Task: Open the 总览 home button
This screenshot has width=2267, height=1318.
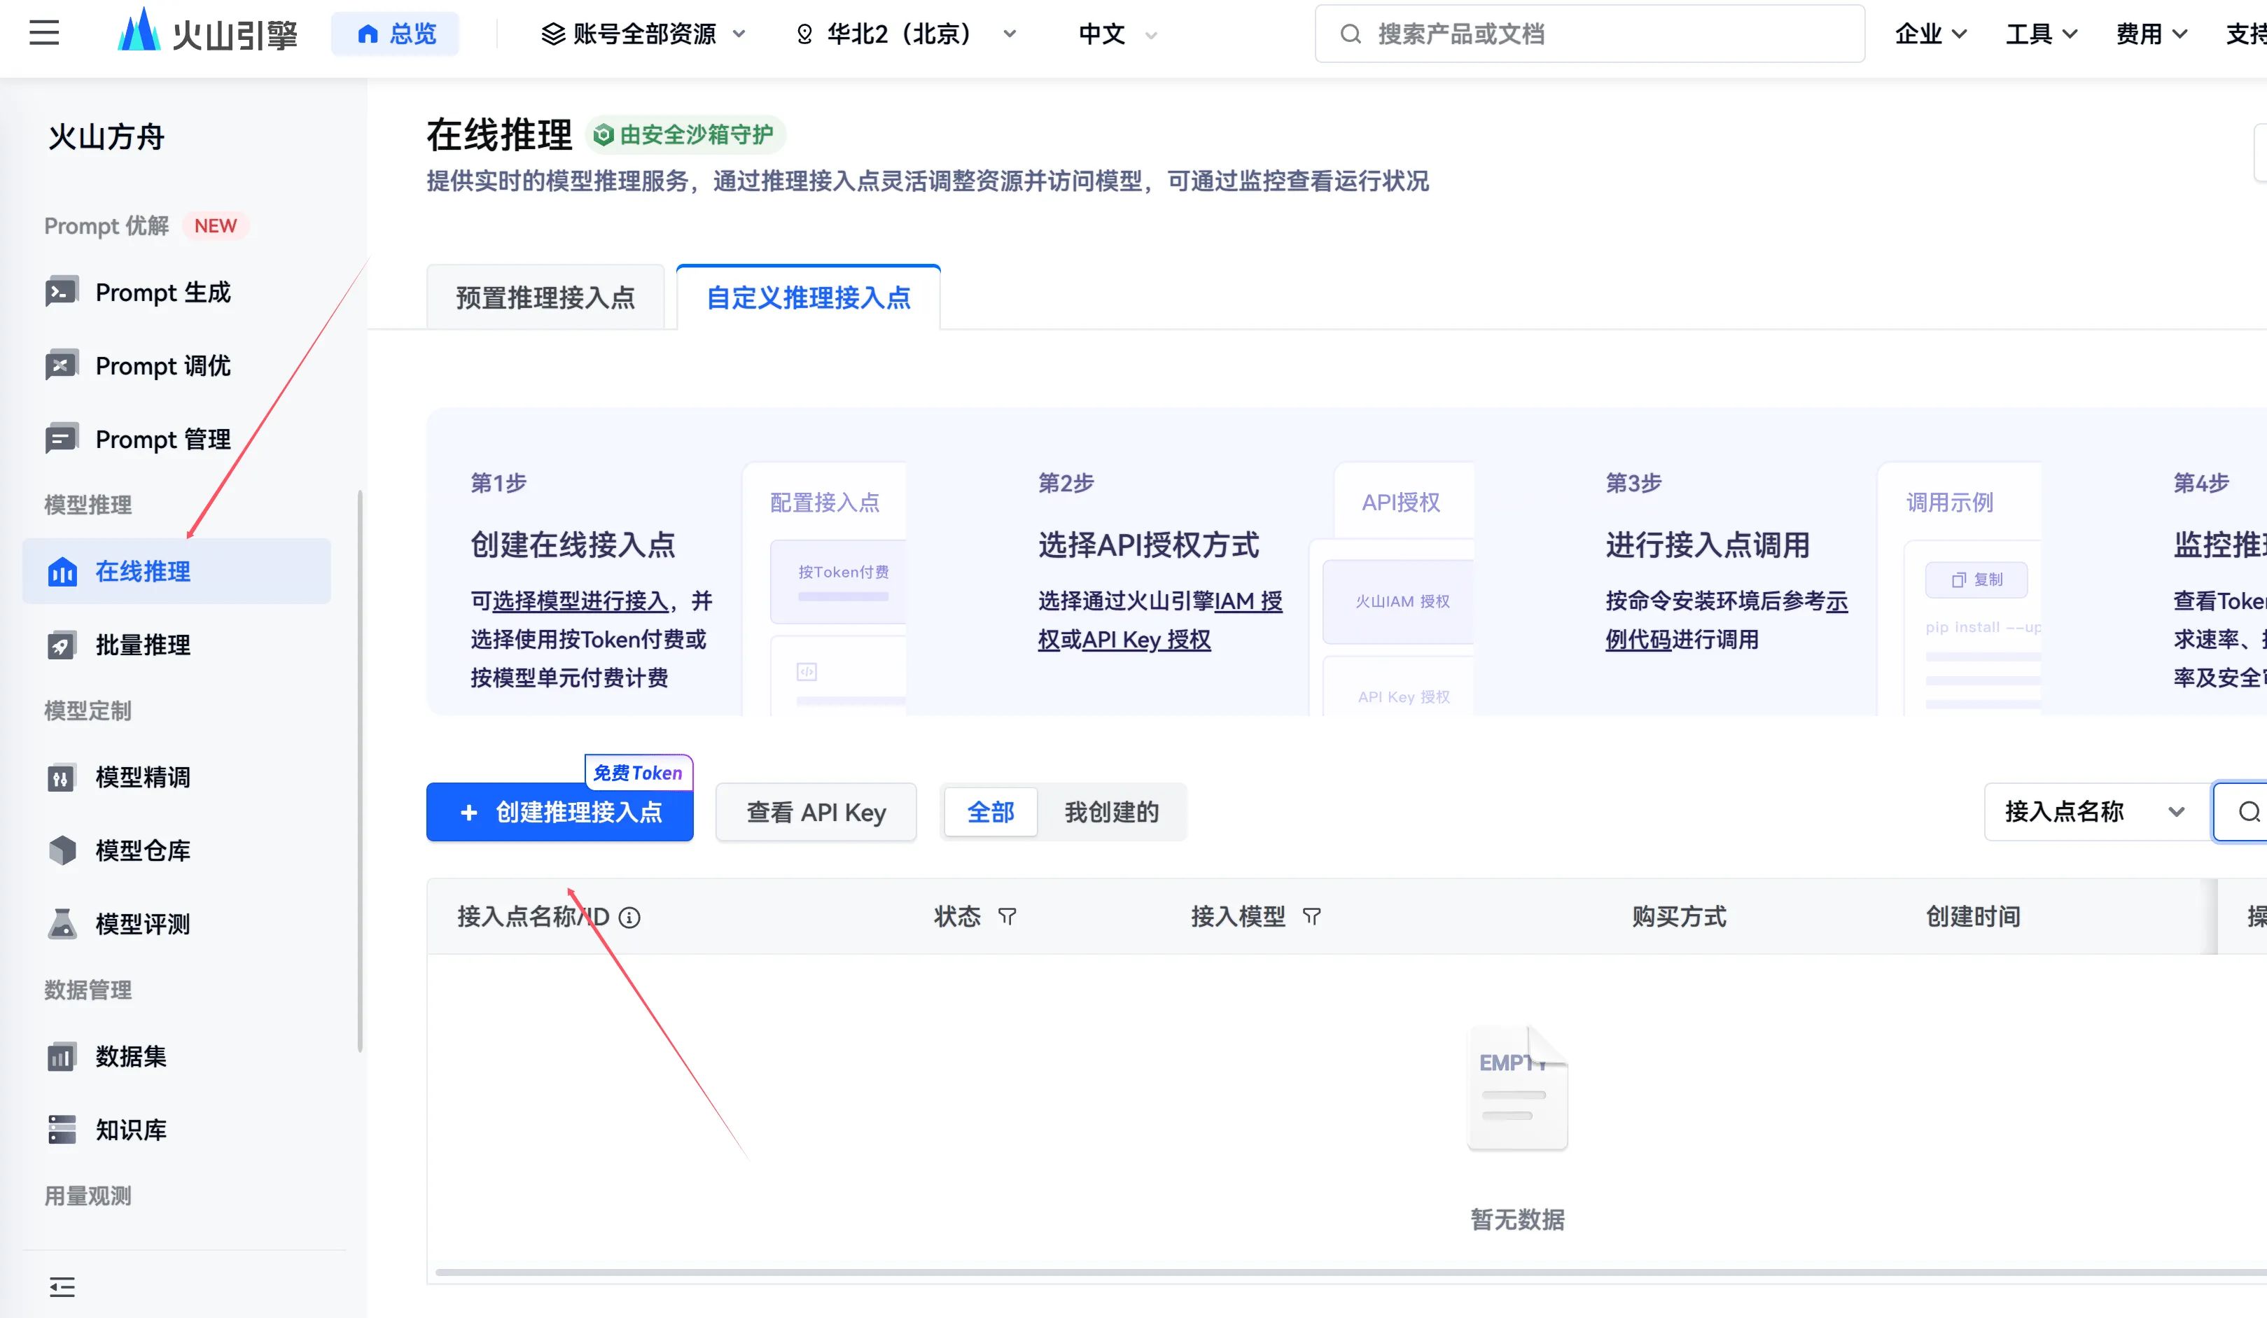Action: point(395,34)
